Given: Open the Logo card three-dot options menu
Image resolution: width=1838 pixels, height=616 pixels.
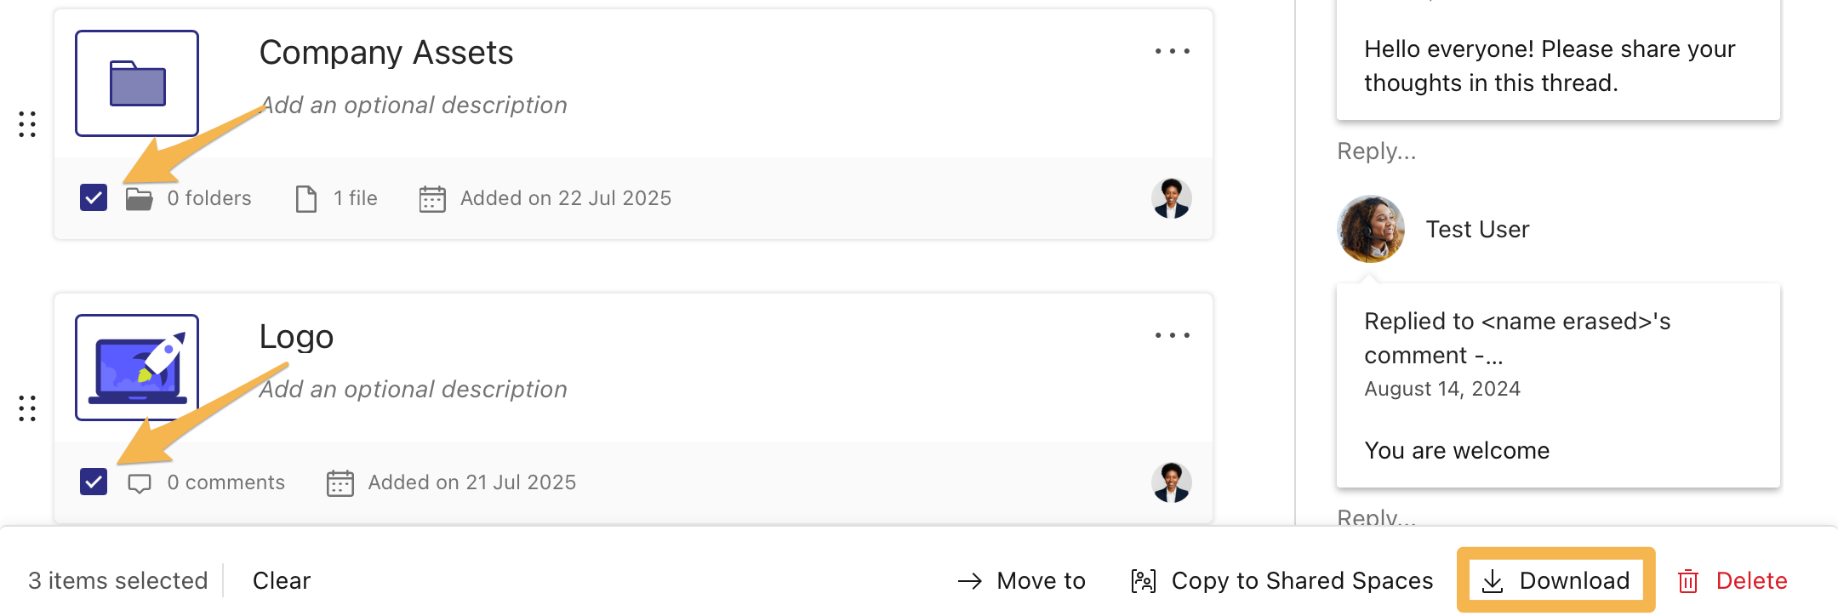Looking at the screenshot, I should tap(1172, 335).
